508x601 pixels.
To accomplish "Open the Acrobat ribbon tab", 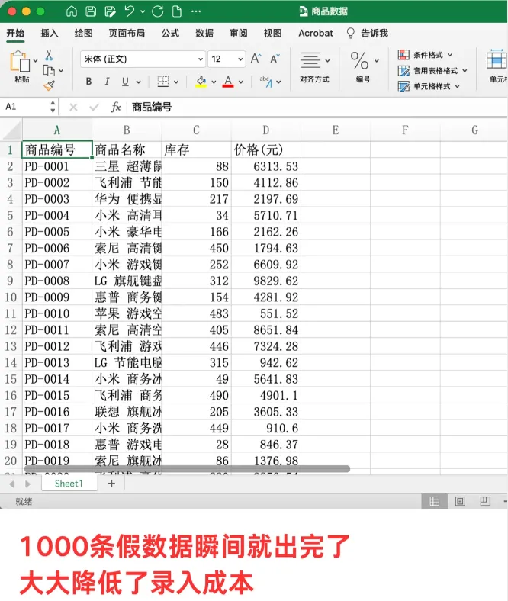I will (316, 34).
